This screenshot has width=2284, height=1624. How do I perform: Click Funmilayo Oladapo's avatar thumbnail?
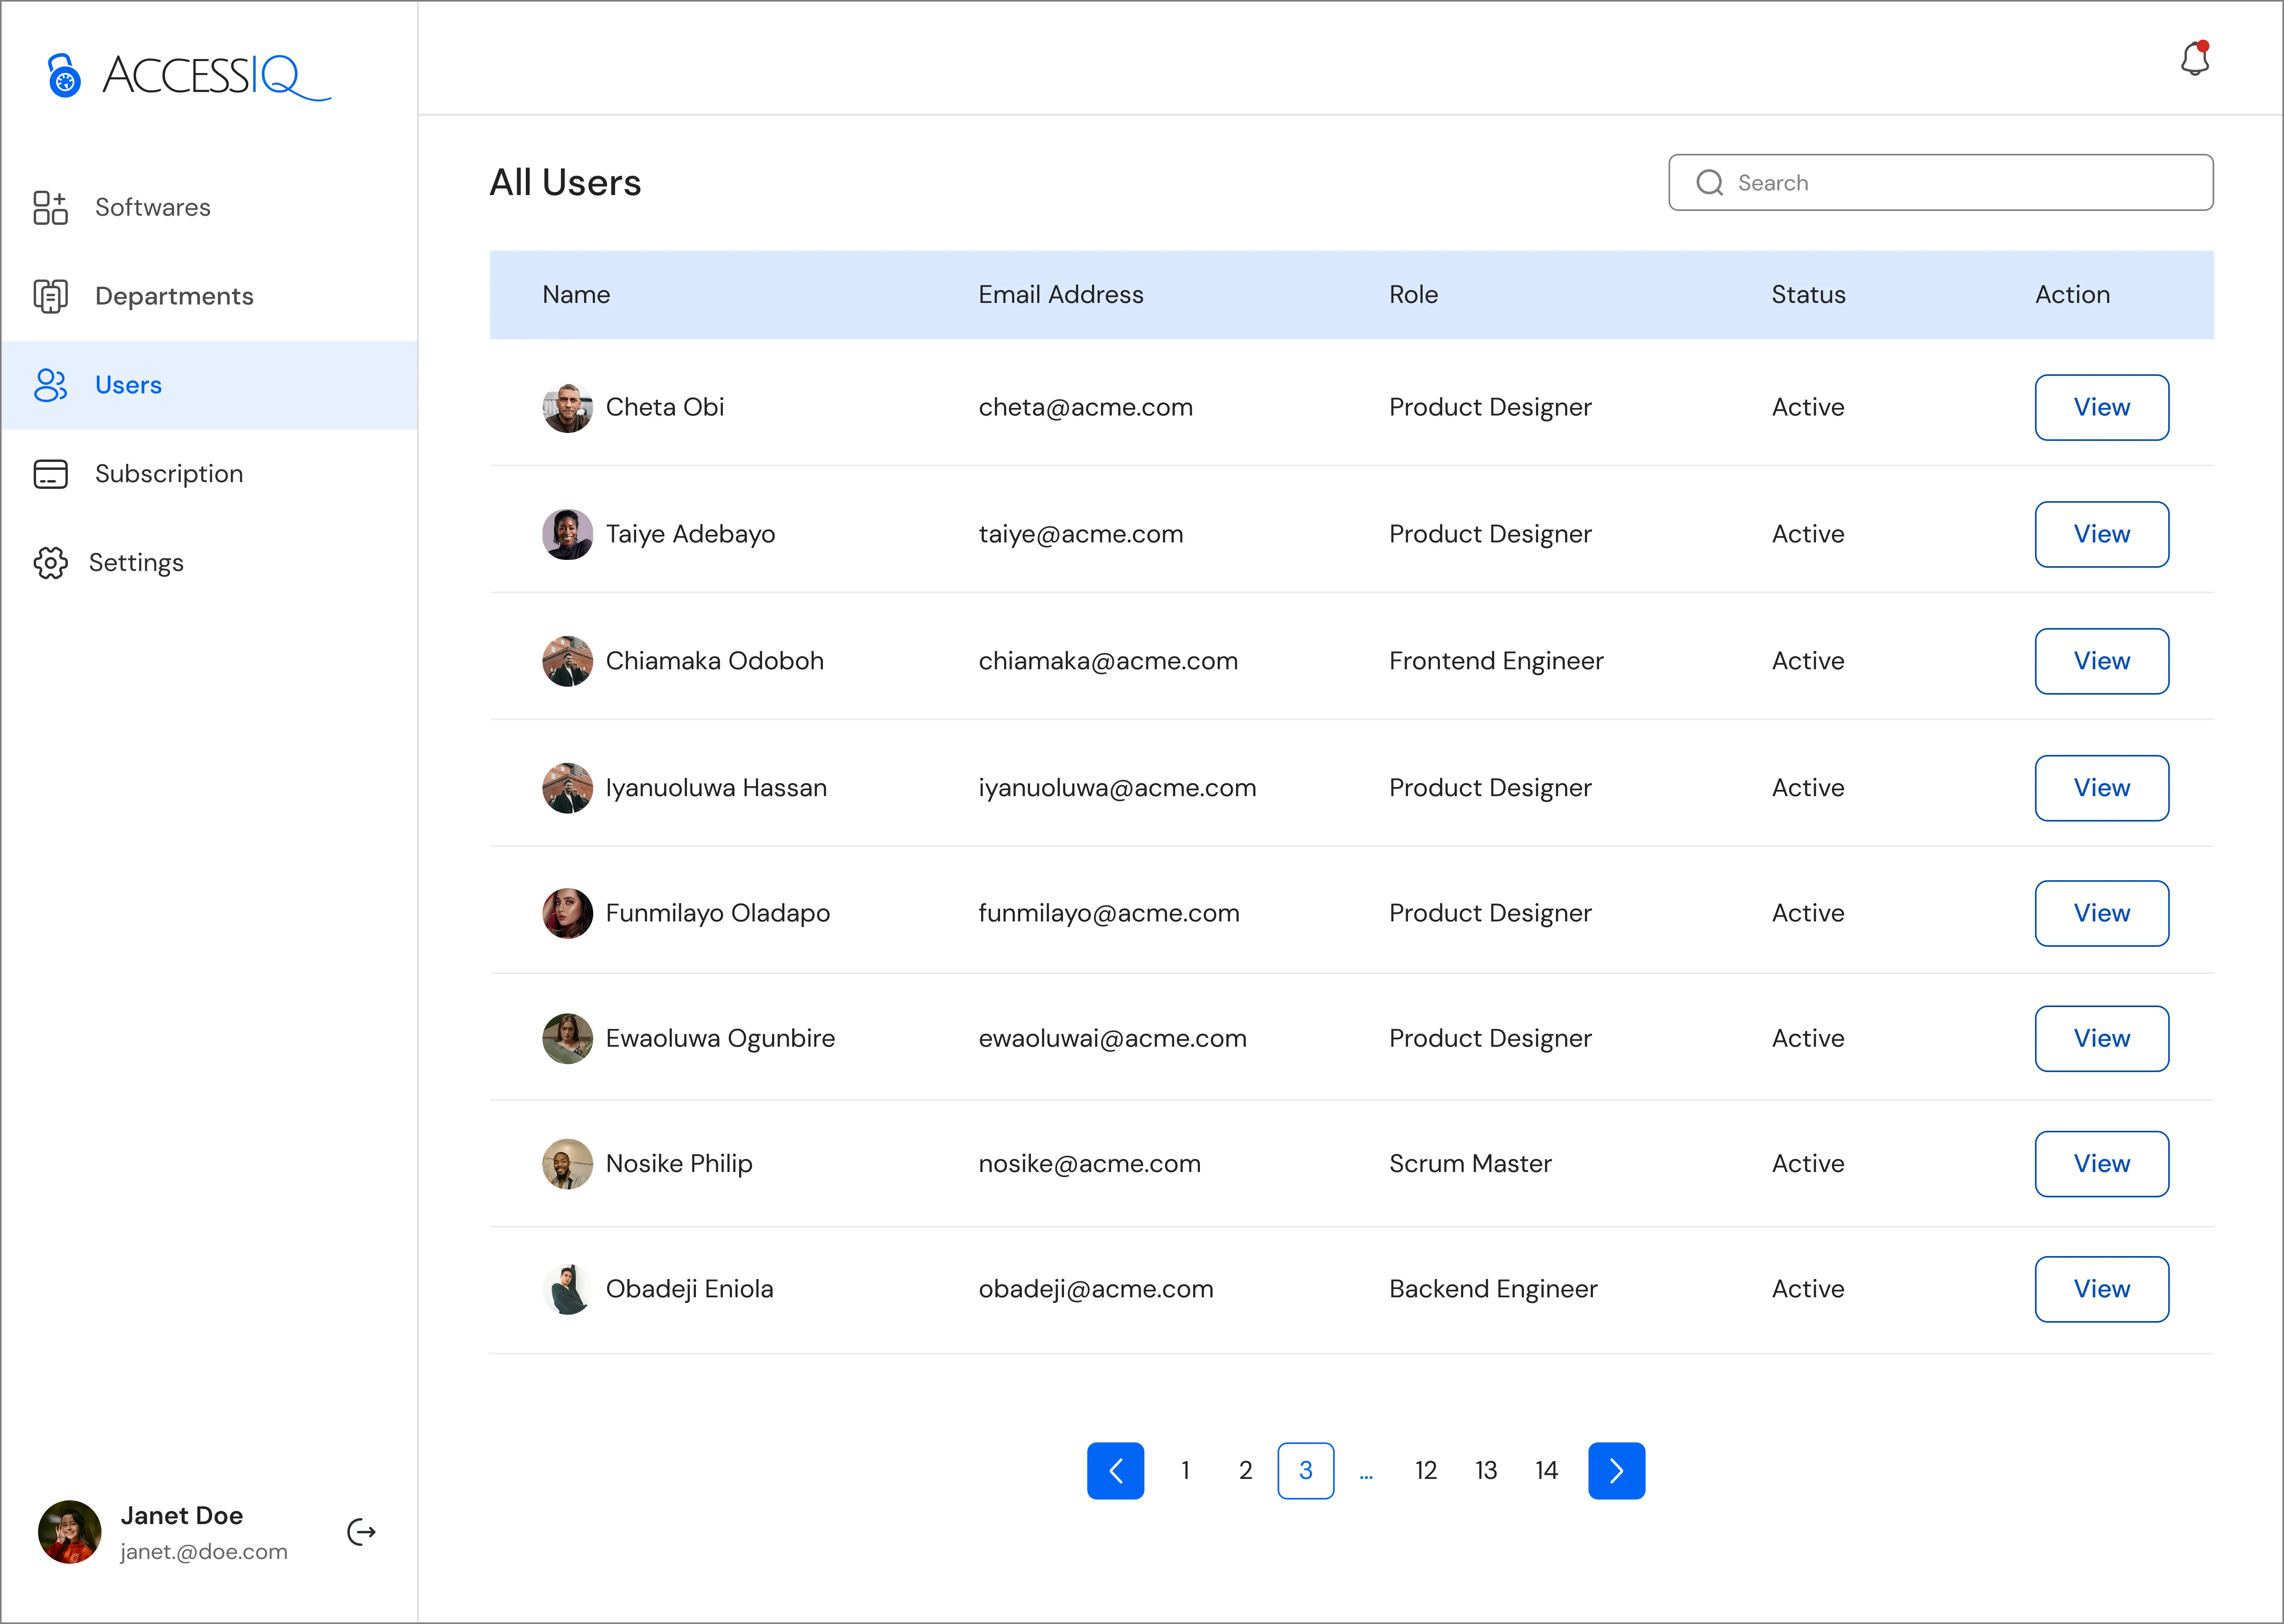pyautogui.click(x=567, y=913)
